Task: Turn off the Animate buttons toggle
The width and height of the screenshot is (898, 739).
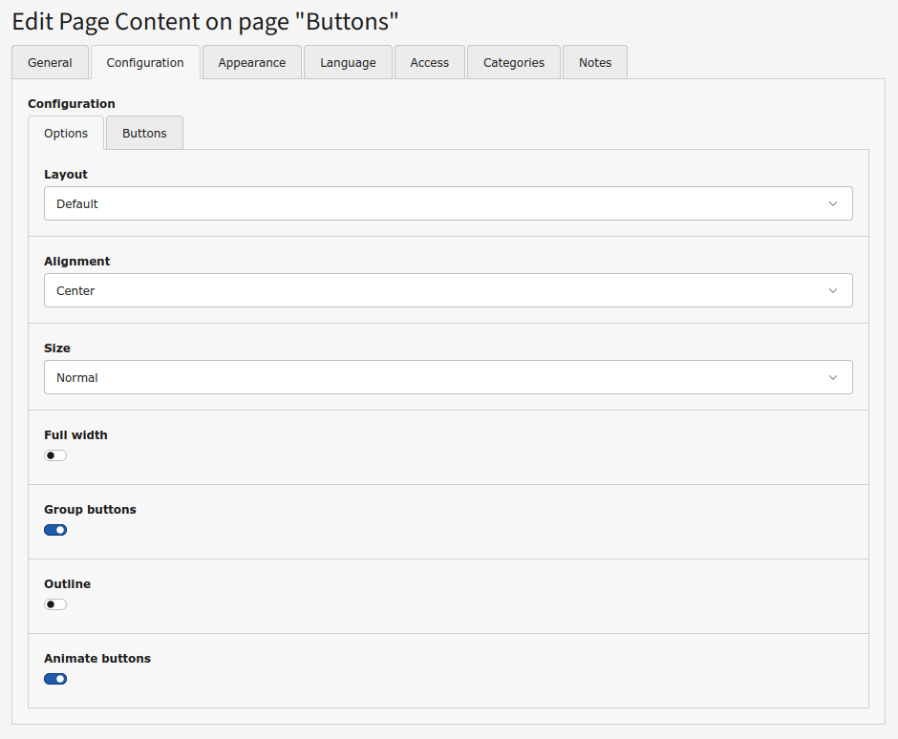Action: click(55, 679)
